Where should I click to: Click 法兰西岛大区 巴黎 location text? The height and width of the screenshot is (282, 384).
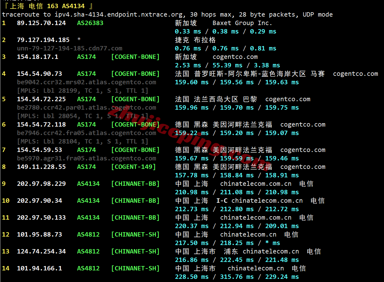coord(225,99)
